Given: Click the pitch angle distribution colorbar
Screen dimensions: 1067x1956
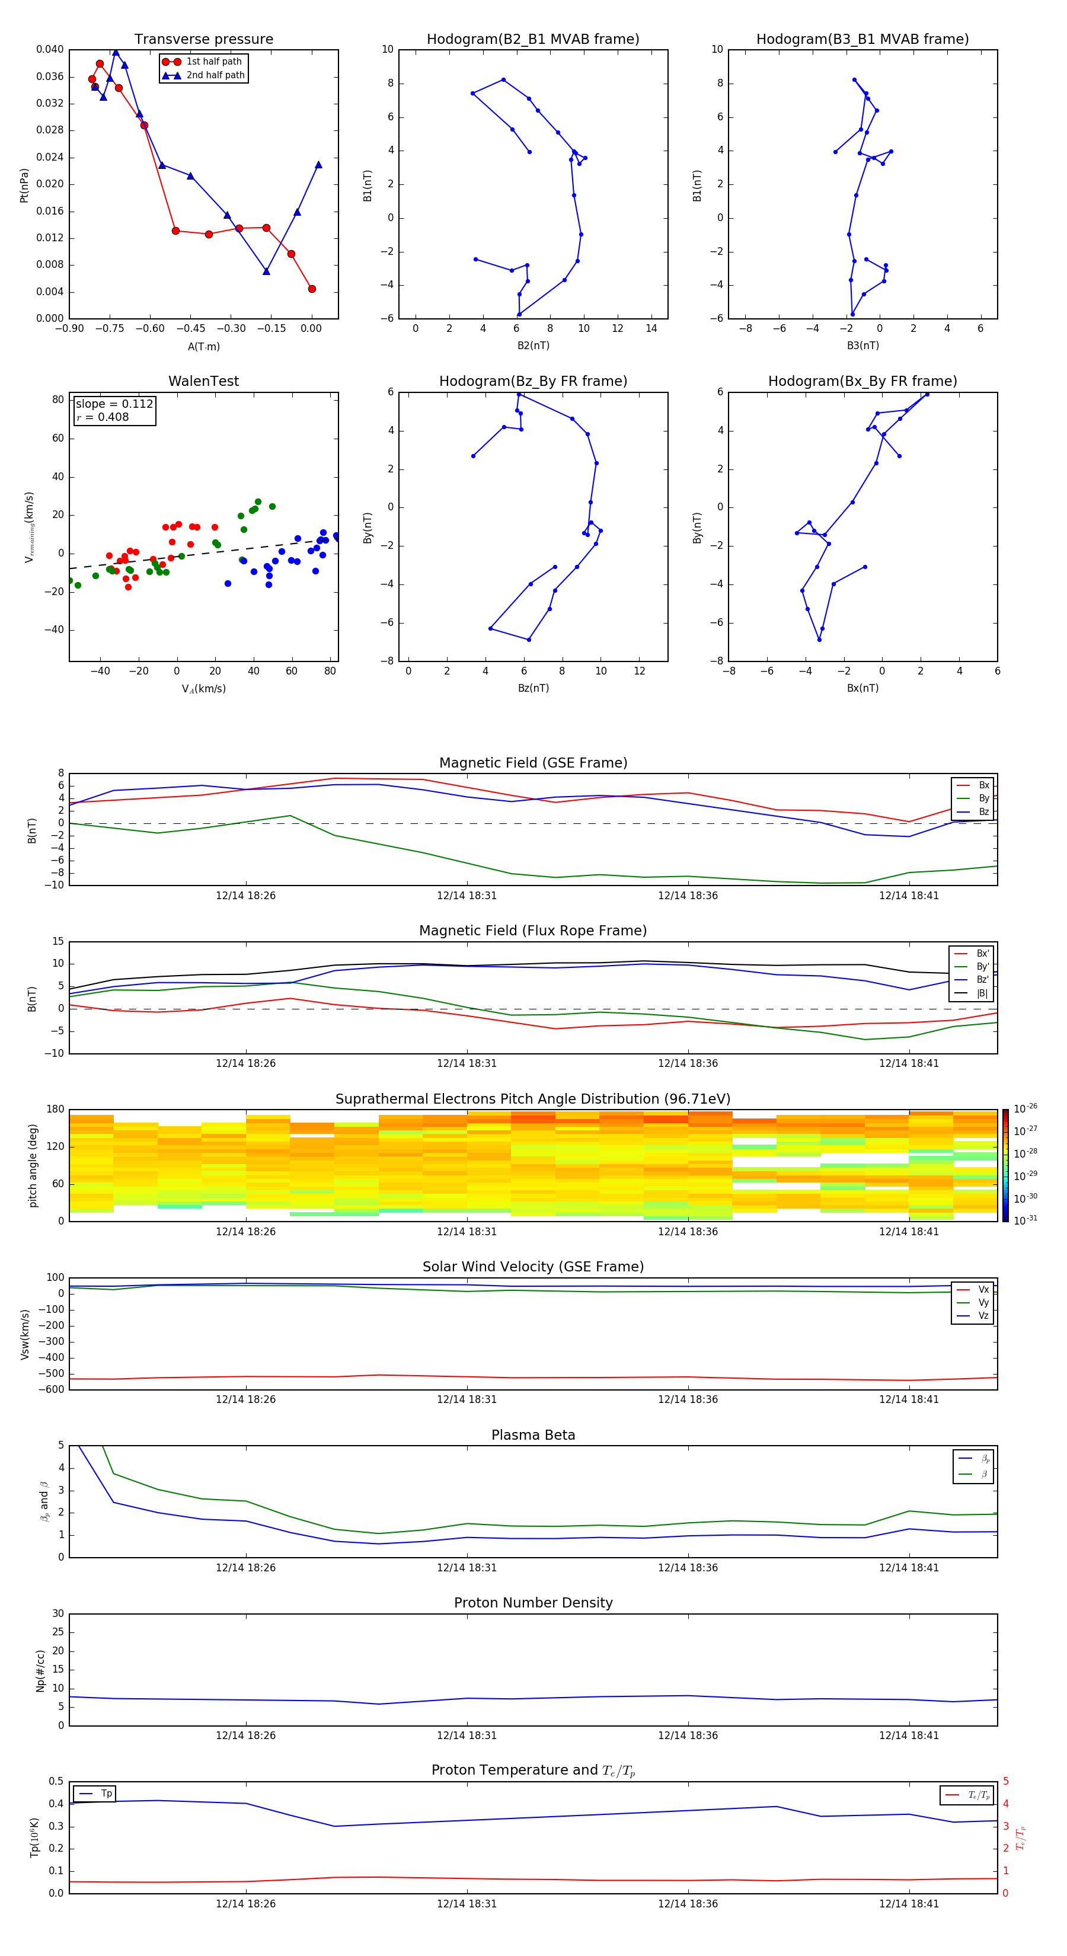Looking at the screenshot, I should click(1005, 1165).
